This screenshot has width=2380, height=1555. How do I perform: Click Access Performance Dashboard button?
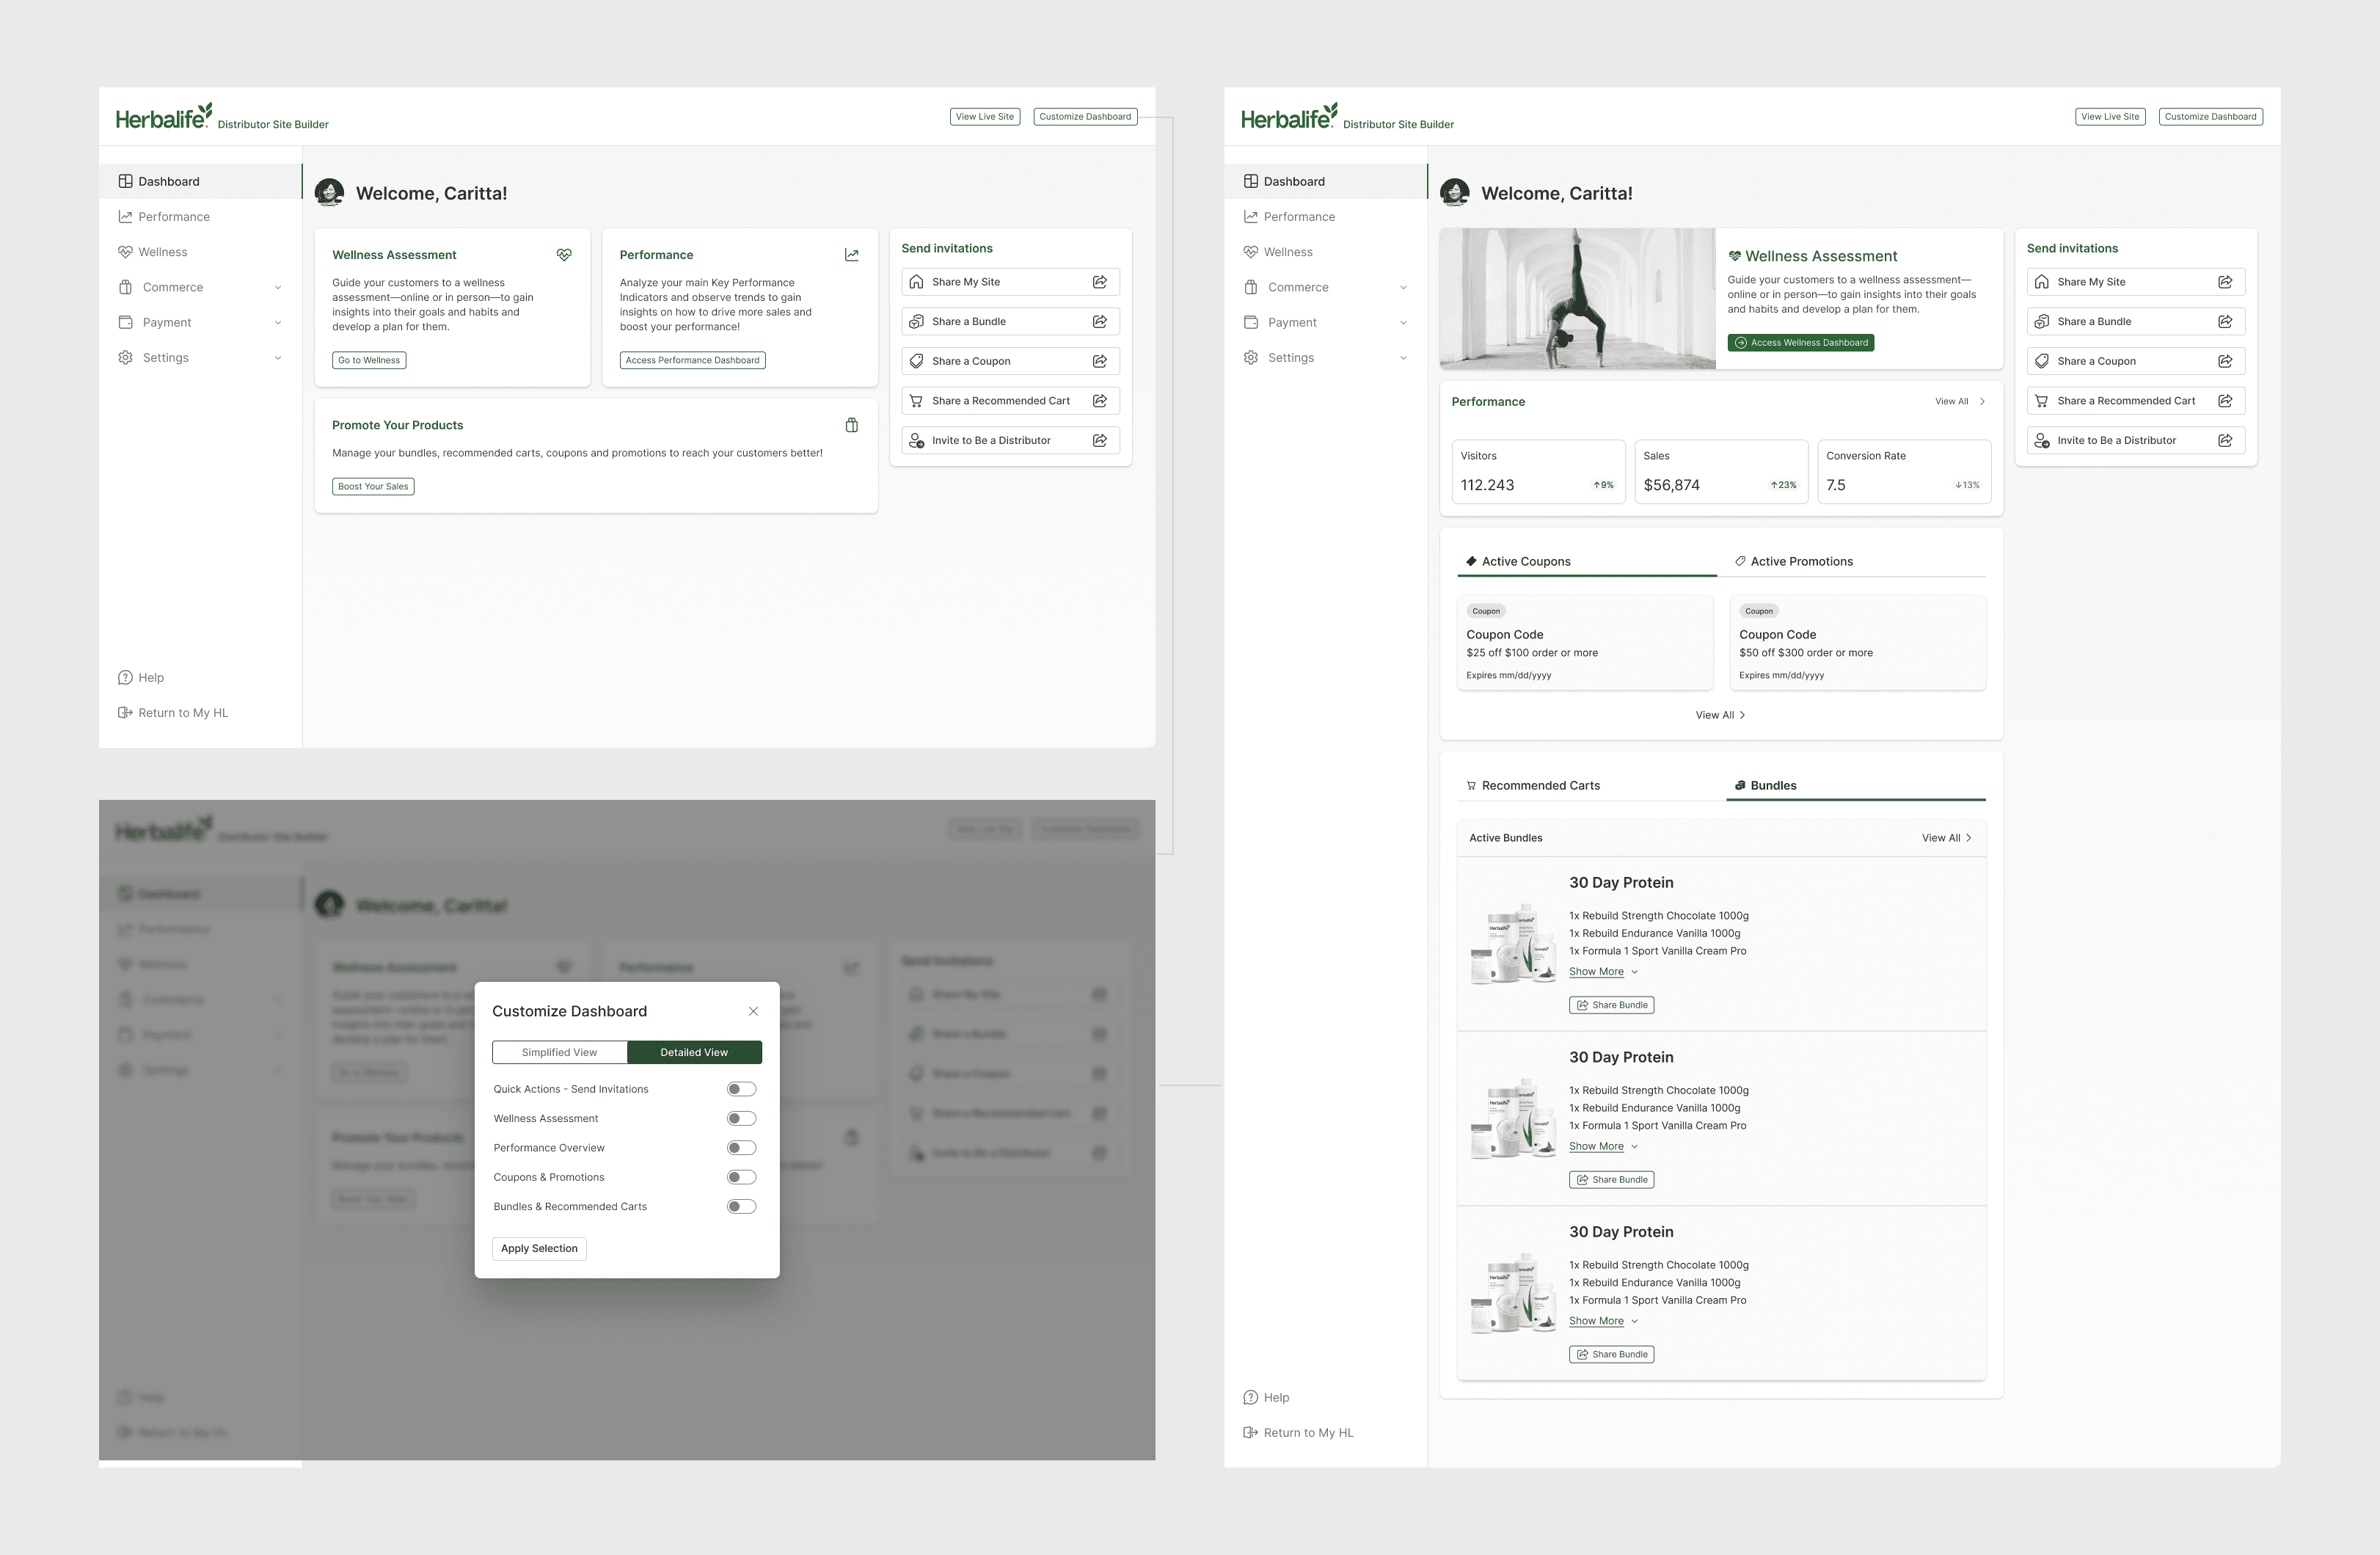(x=692, y=360)
